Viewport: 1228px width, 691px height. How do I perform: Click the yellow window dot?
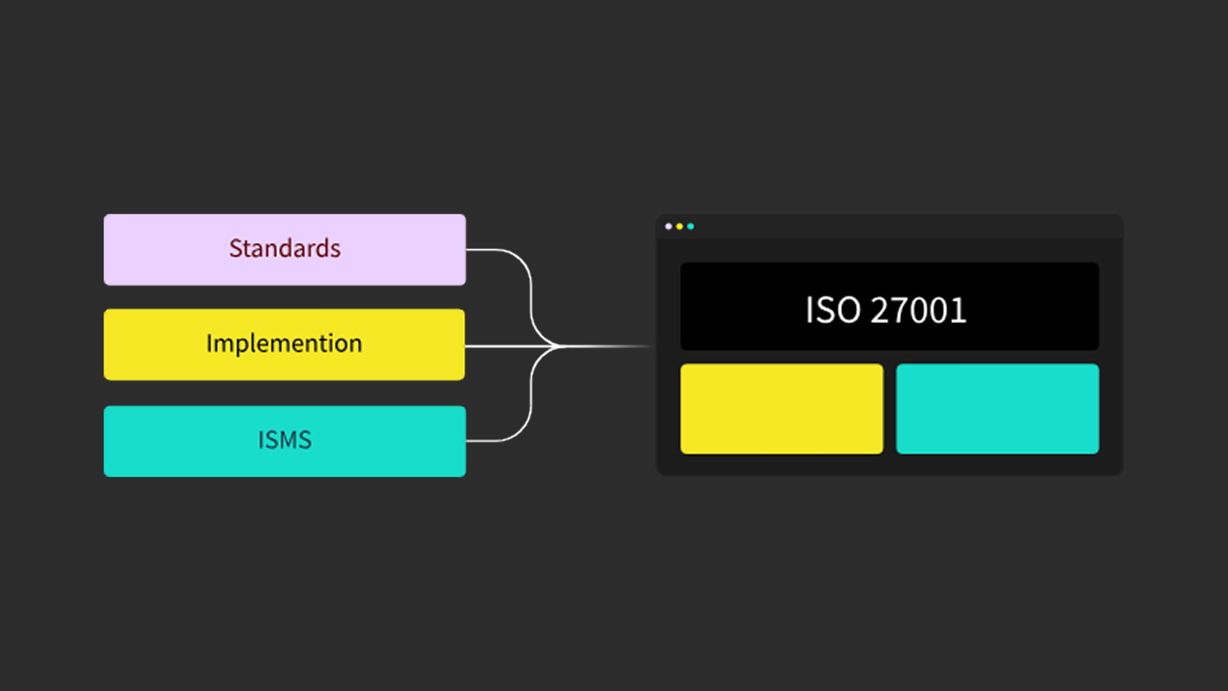point(679,226)
